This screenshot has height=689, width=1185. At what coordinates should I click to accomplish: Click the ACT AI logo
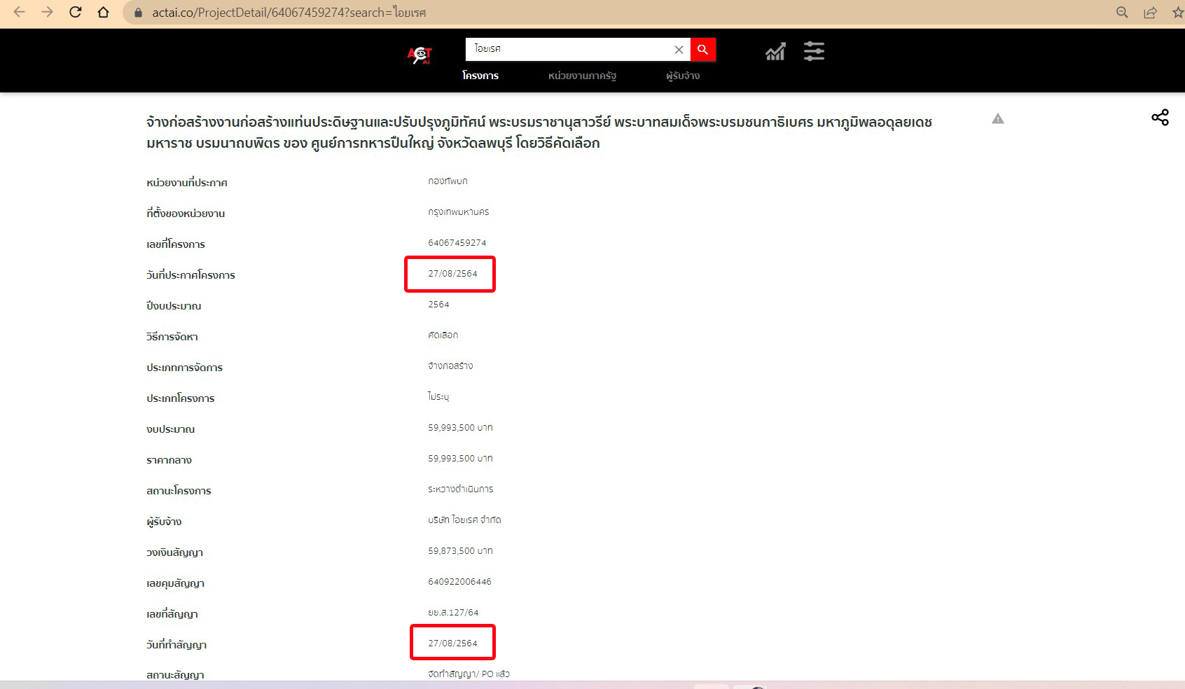pos(420,55)
